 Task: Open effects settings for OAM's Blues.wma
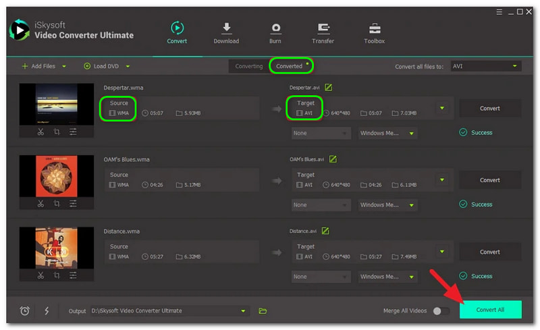73,204
